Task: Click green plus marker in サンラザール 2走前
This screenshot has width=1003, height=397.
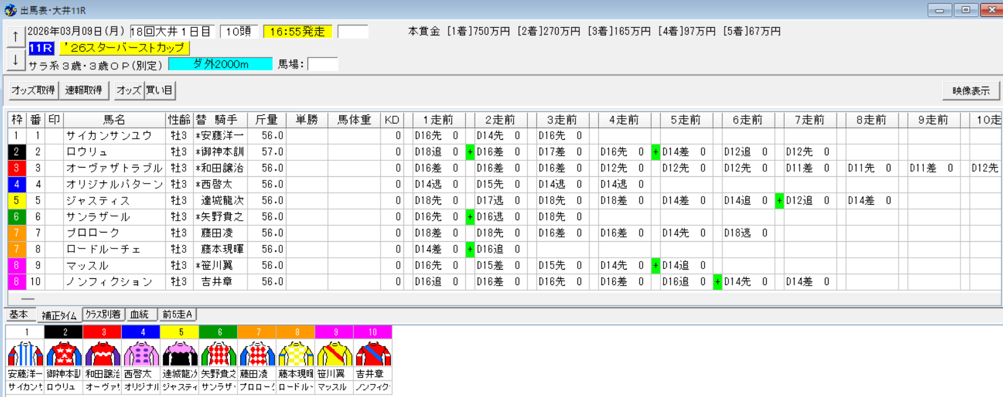Action: (x=470, y=217)
